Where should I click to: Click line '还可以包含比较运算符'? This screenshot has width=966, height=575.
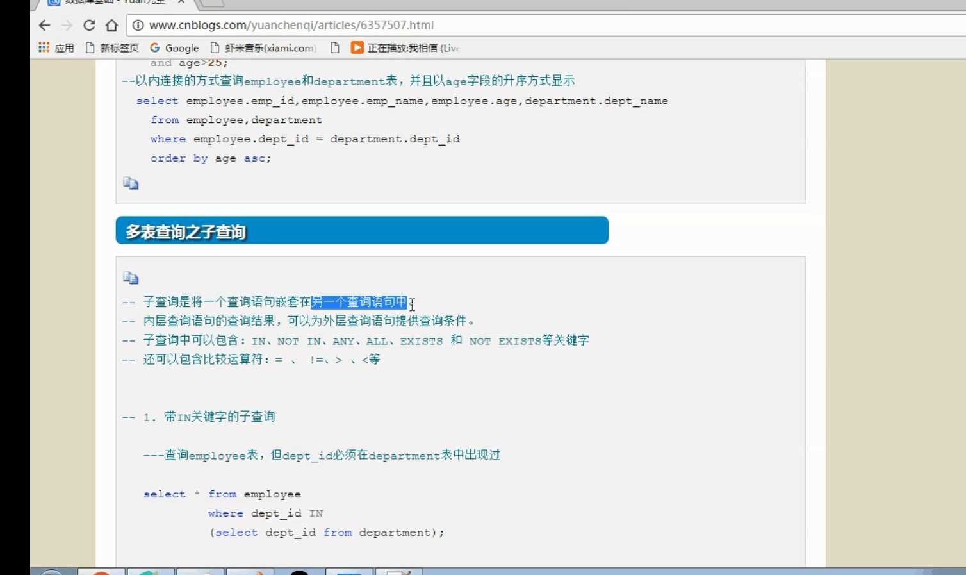pos(251,360)
